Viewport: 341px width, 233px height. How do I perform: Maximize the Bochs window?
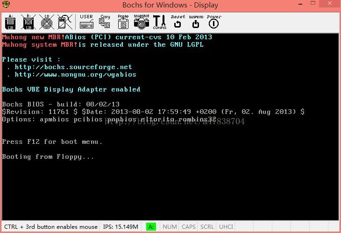313,3
